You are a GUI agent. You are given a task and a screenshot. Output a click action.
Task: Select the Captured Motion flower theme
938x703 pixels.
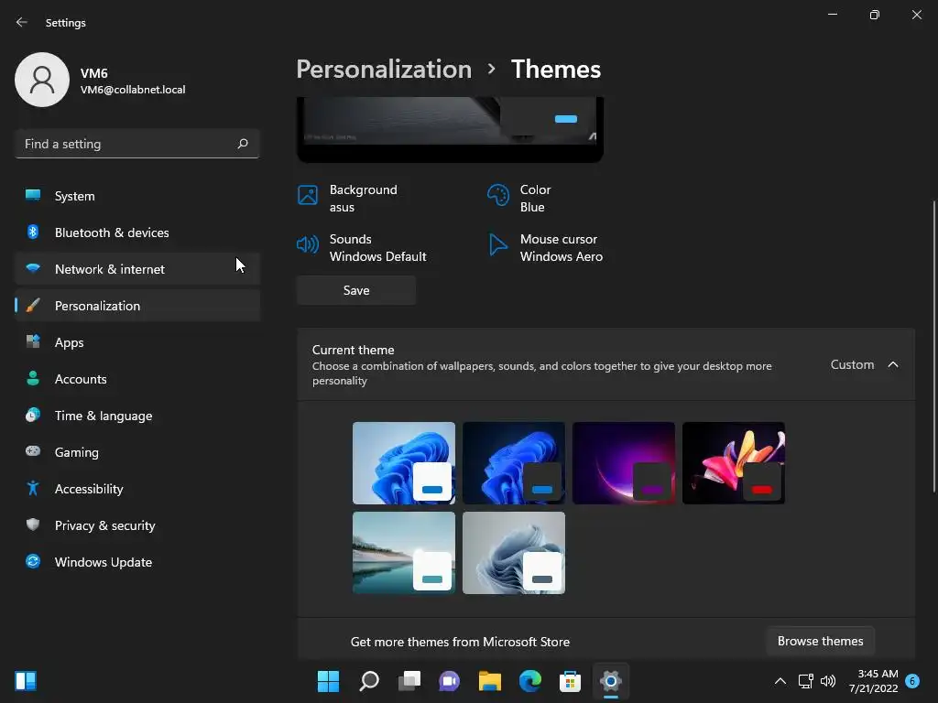(734, 463)
